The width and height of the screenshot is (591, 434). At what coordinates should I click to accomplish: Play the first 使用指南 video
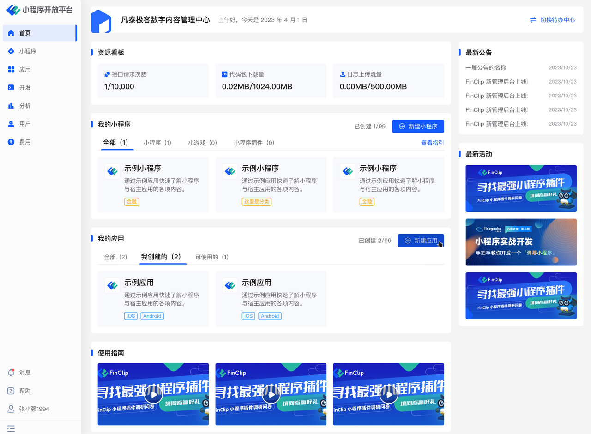(153, 394)
